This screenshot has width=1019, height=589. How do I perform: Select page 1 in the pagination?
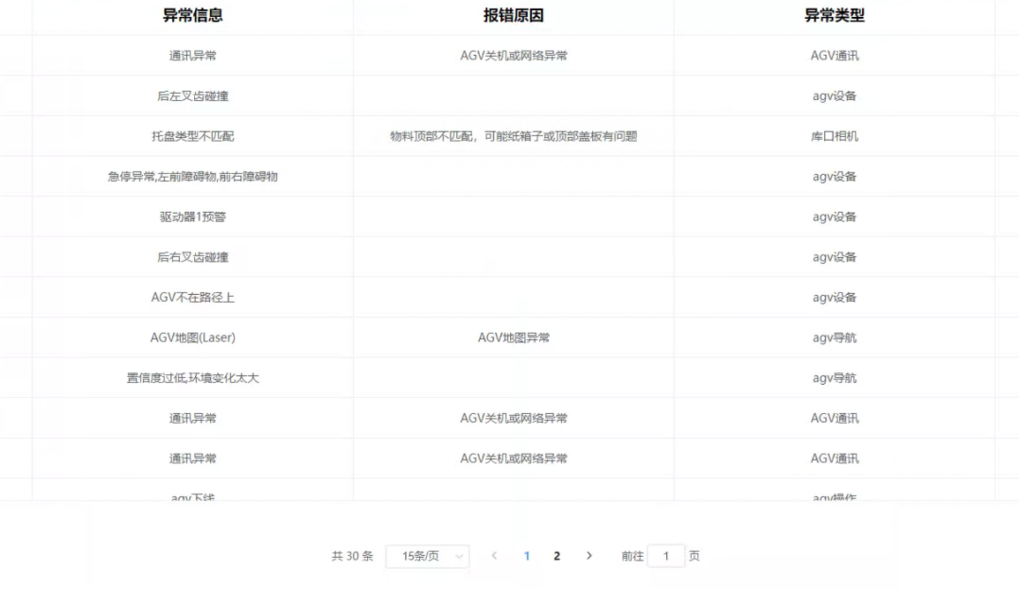(x=527, y=556)
